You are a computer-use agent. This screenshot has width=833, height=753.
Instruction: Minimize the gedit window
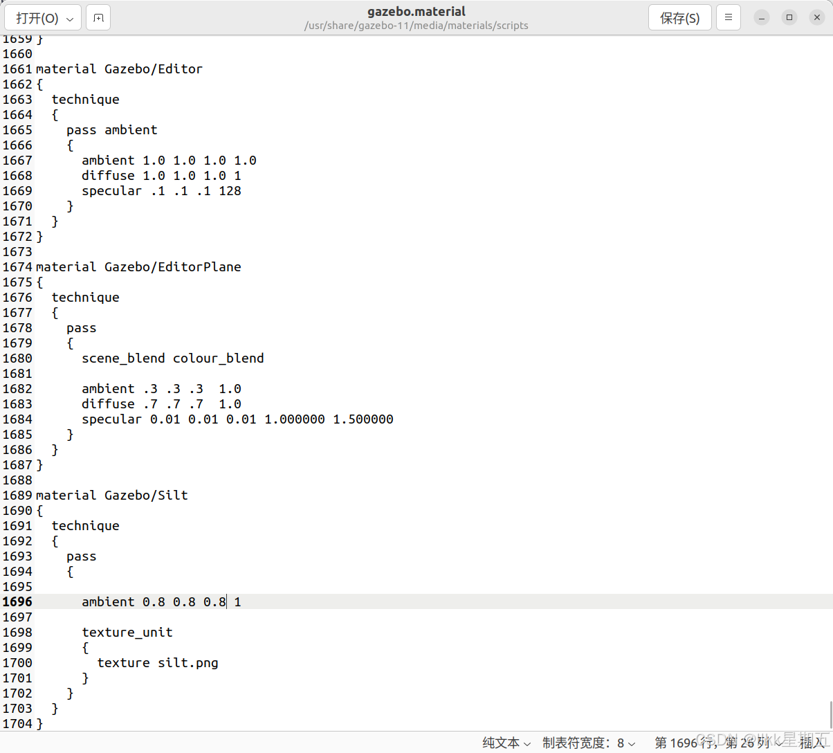coord(762,18)
